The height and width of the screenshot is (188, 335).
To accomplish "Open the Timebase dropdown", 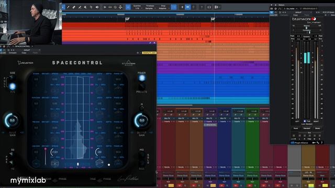I will 150,7.
